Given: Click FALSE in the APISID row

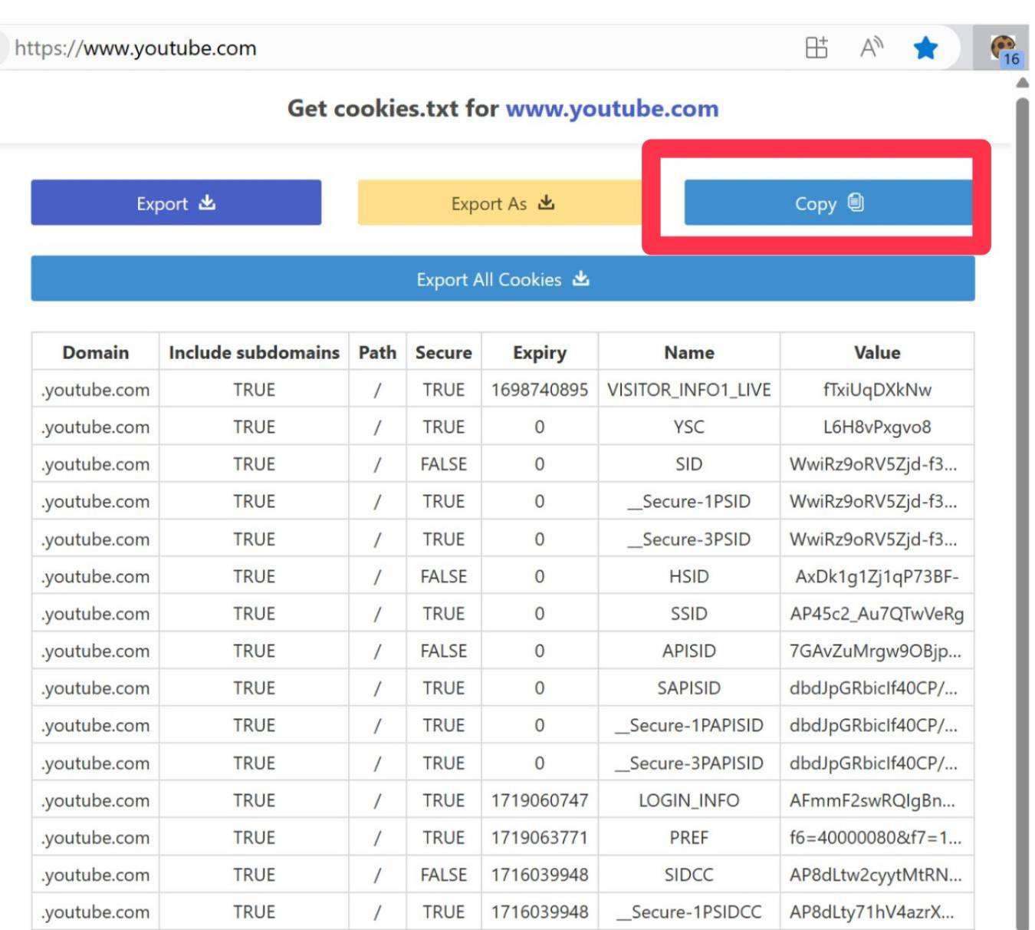Looking at the screenshot, I should tap(444, 651).
